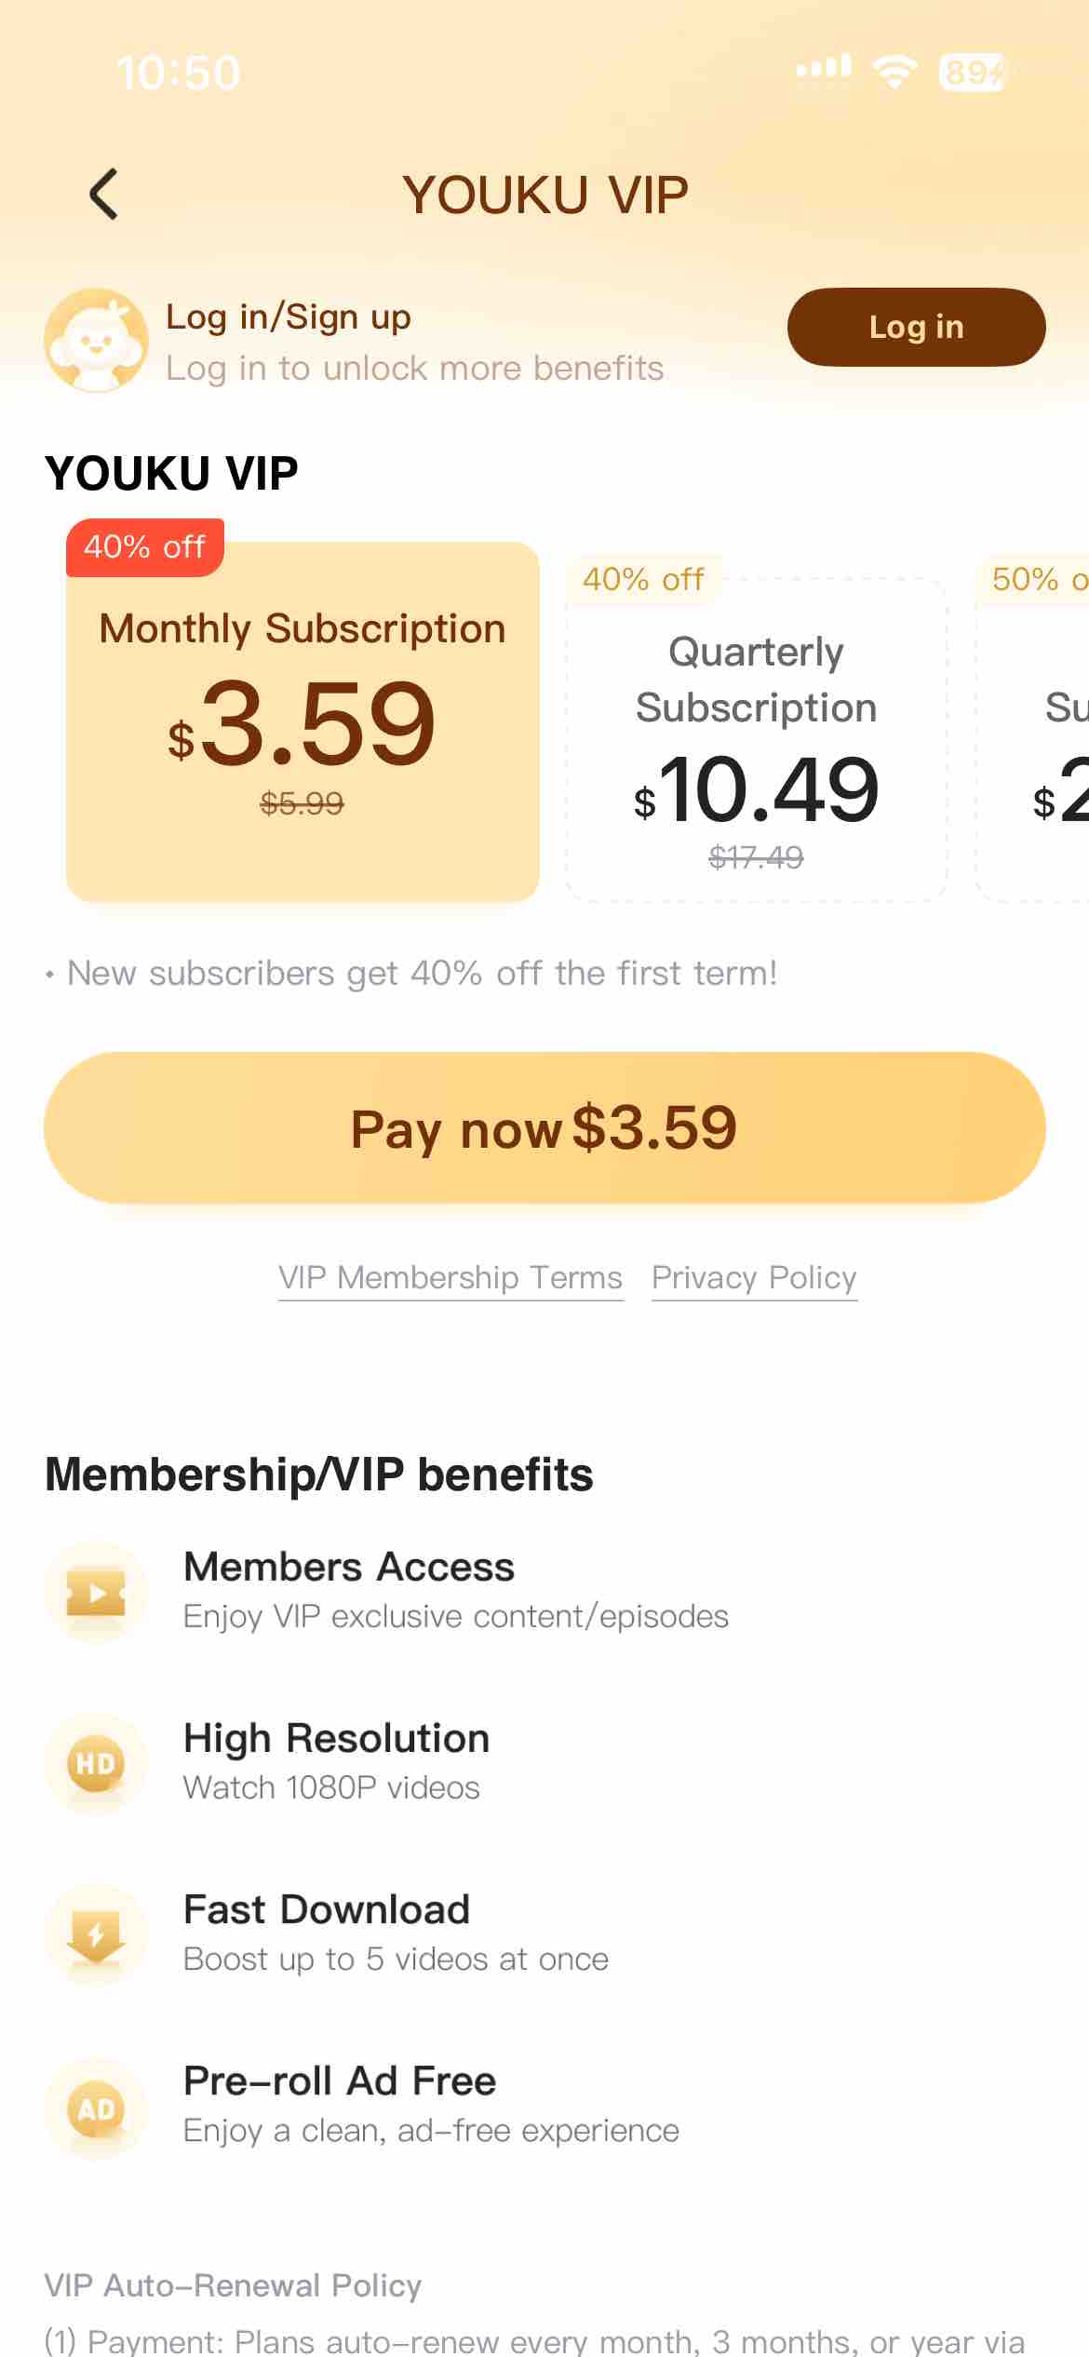Viewport: 1089px width, 2357px height.
Task: Tap the battery indicator icon
Action: click(x=973, y=72)
